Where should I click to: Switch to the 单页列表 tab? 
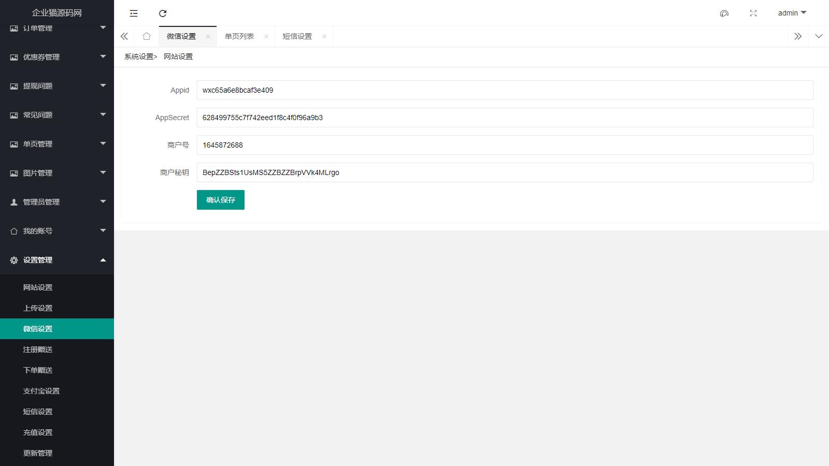239,36
